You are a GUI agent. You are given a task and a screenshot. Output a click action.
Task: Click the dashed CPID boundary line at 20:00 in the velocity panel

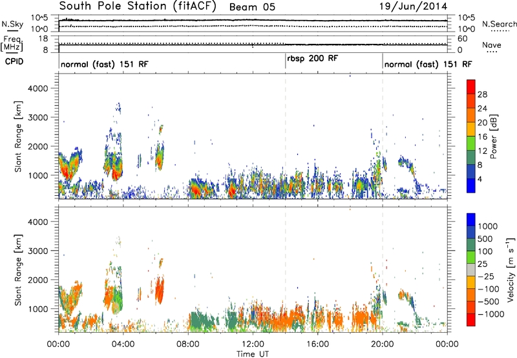[x=383, y=269]
